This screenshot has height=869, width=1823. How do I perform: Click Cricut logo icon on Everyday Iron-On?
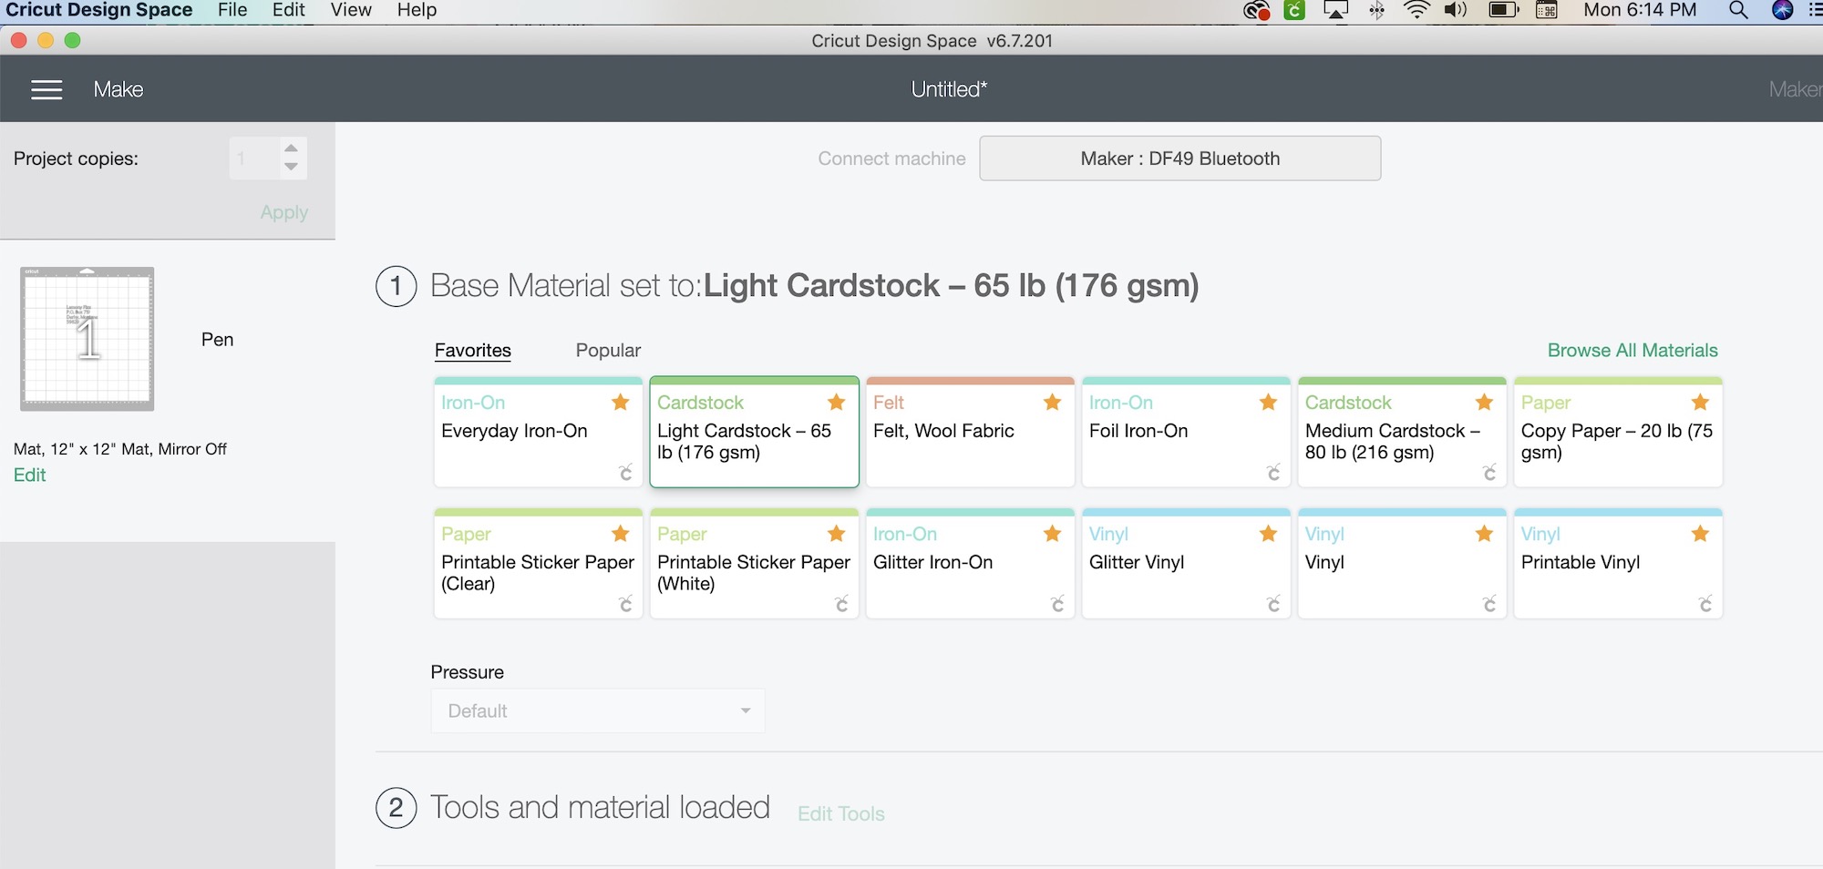625,472
